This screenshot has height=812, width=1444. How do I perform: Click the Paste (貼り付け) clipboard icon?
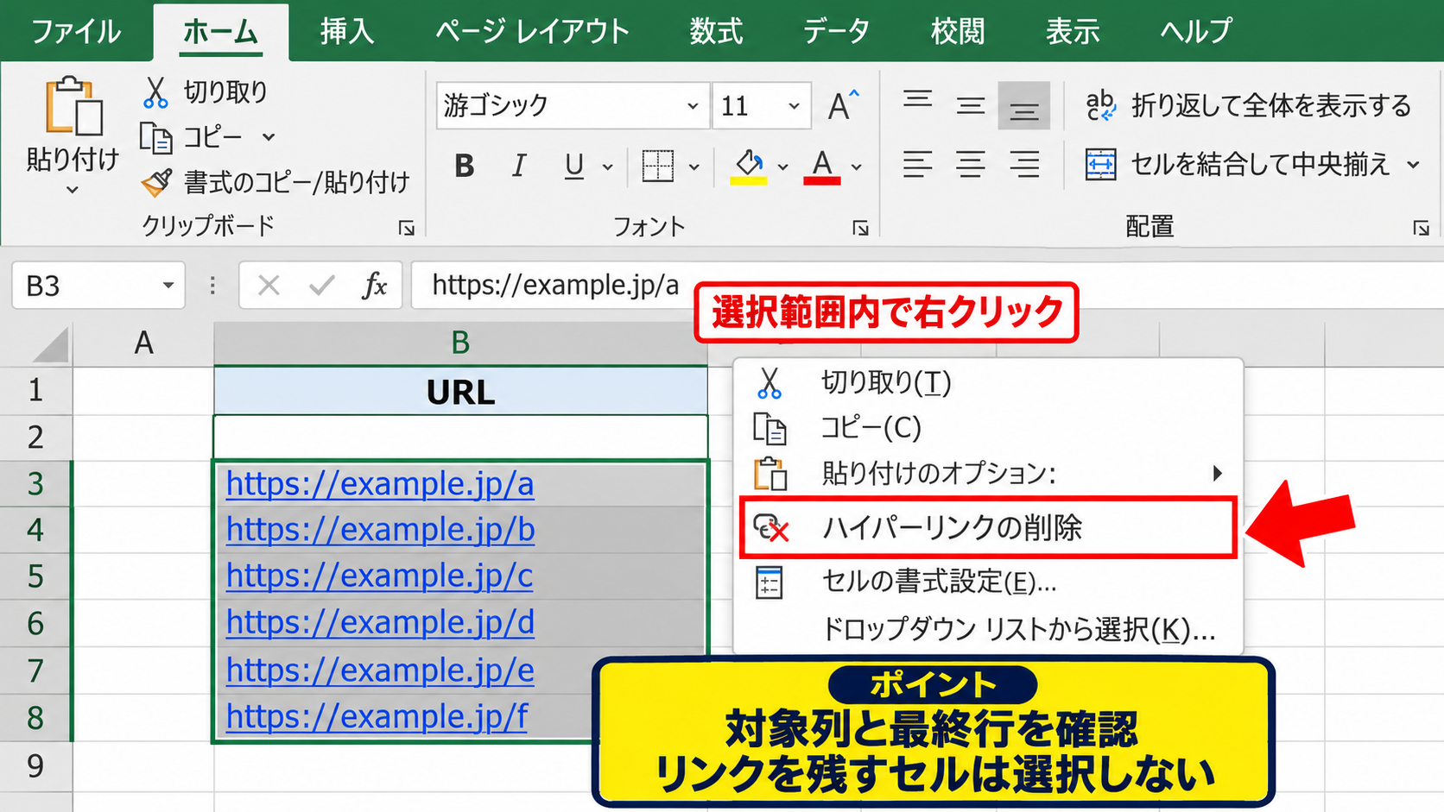73,105
